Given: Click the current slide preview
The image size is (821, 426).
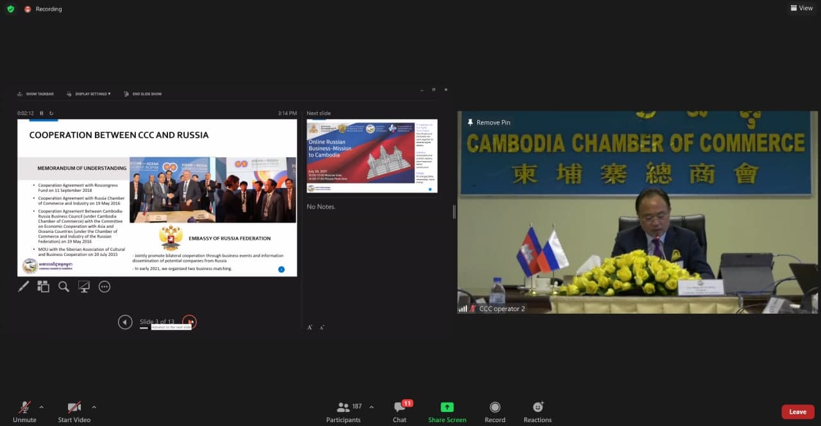Looking at the screenshot, I should coord(157,198).
